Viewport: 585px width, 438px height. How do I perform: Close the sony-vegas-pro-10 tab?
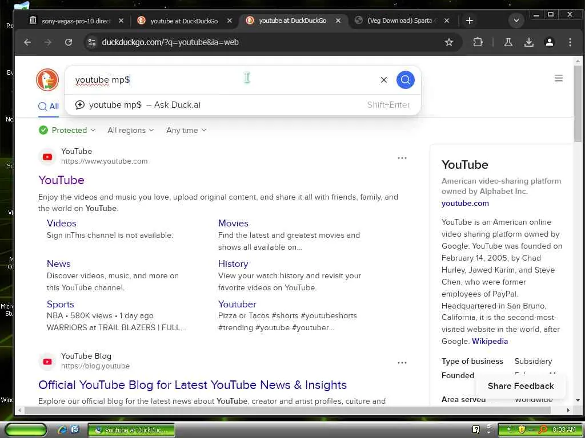click(121, 21)
